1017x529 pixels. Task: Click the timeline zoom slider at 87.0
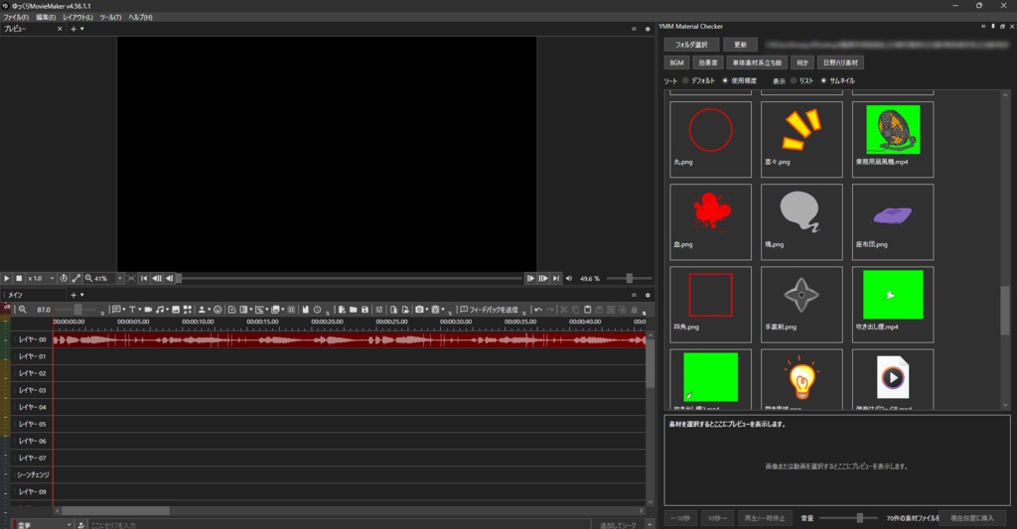(x=77, y=310)
